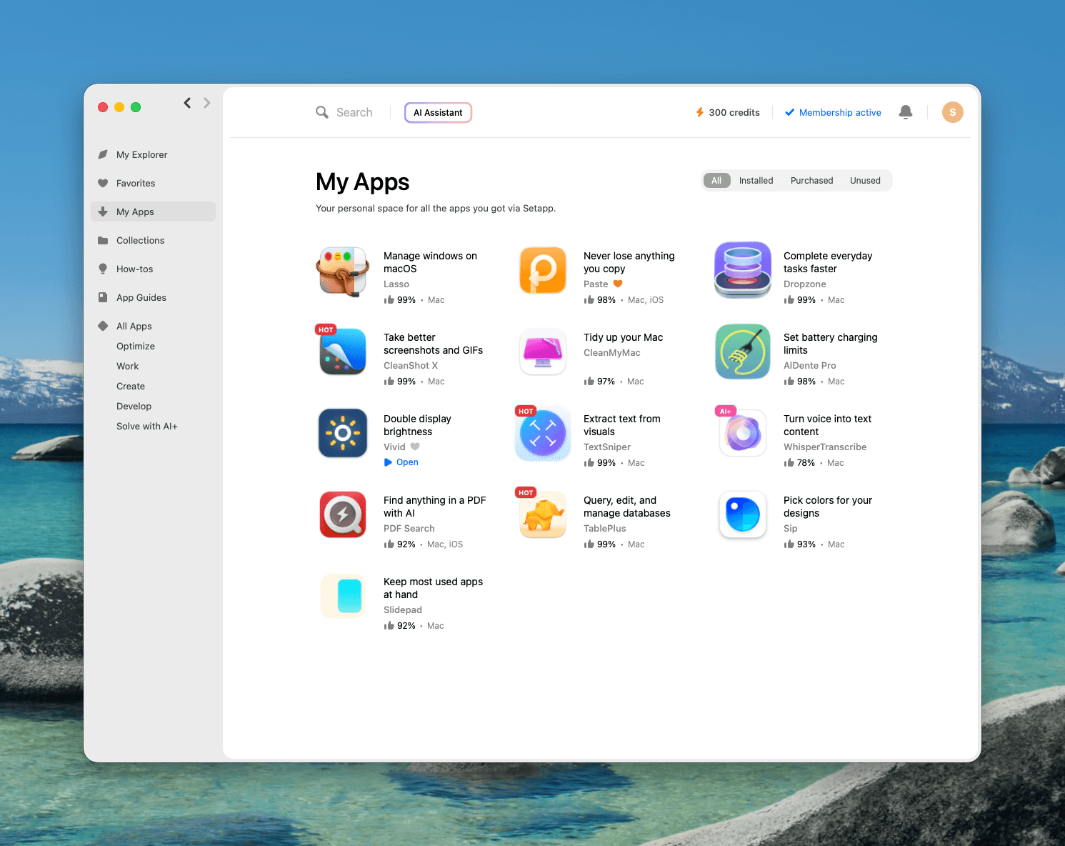Screen dimensions: 1065x846
Task: Go back with the left chevron
Action: point(187,103)
